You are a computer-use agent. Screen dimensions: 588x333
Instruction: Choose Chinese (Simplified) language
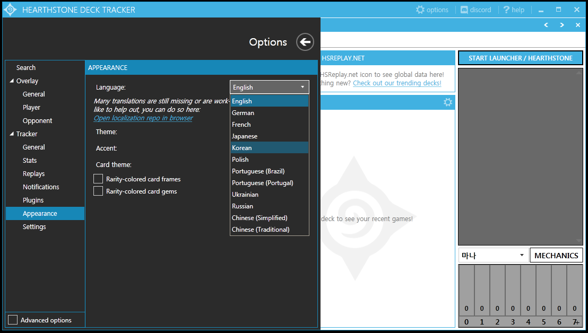point(269,217)
